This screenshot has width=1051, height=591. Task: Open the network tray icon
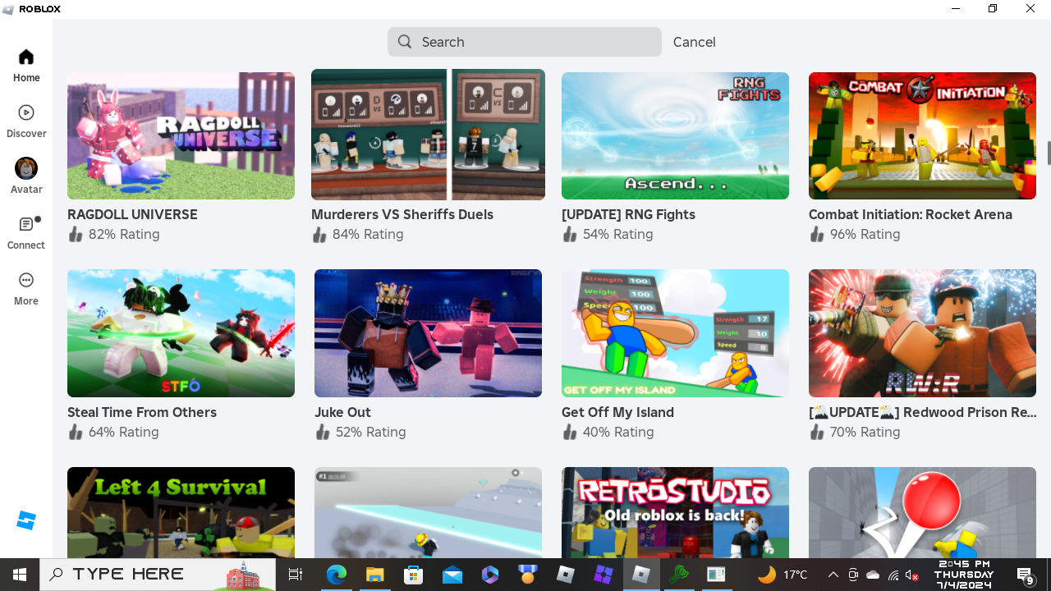pyautogui.click(x=893, y=575)
